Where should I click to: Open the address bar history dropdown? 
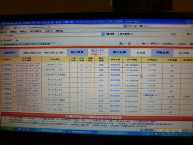[x=125, y=26]
